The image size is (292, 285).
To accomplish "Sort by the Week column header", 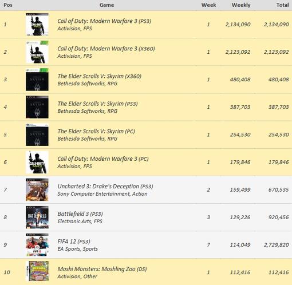I will click(x=208, y=5).
